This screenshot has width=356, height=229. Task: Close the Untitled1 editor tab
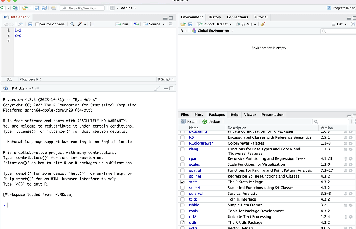(x=29, y=17)
